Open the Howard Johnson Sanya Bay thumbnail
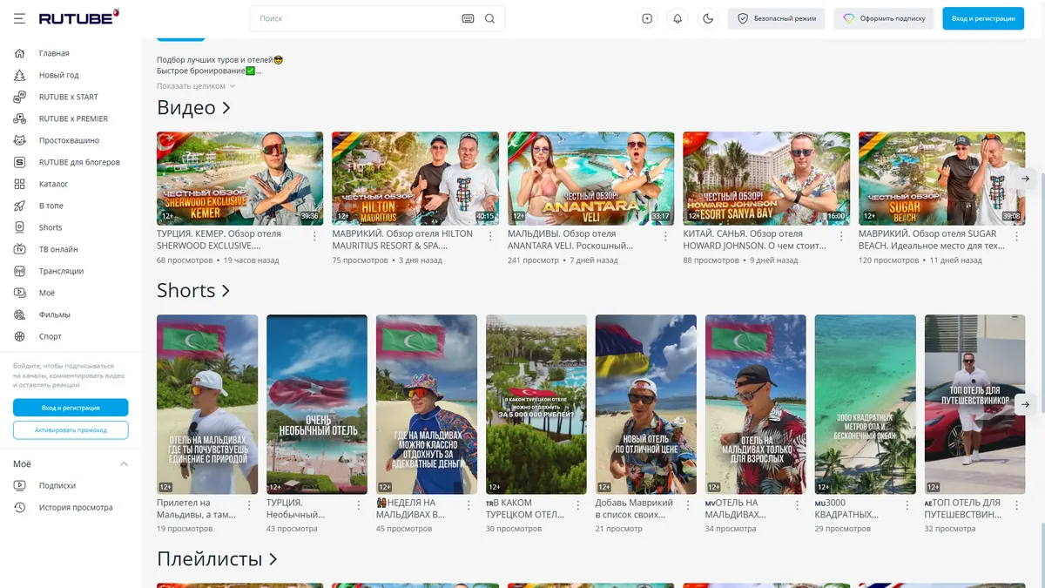 pos(766,178)
